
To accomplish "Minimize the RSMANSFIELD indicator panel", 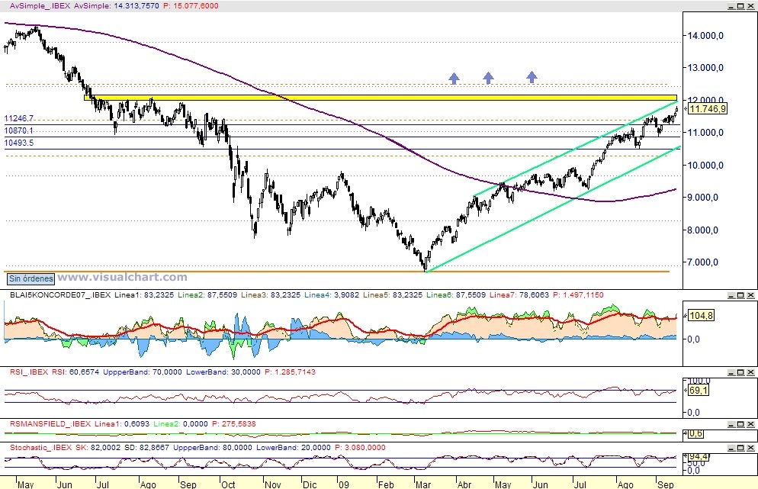I will click(x=731, y=424).
